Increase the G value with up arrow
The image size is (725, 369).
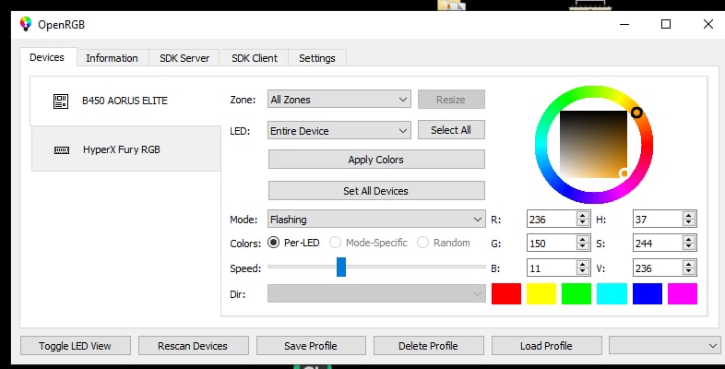point(583,240)
